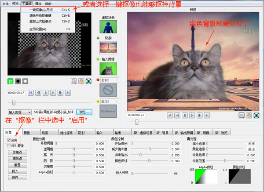This screenshot has width=264, height=192.
Task: Switch to the 颜色 tab
Action: [x=31, y=133]
